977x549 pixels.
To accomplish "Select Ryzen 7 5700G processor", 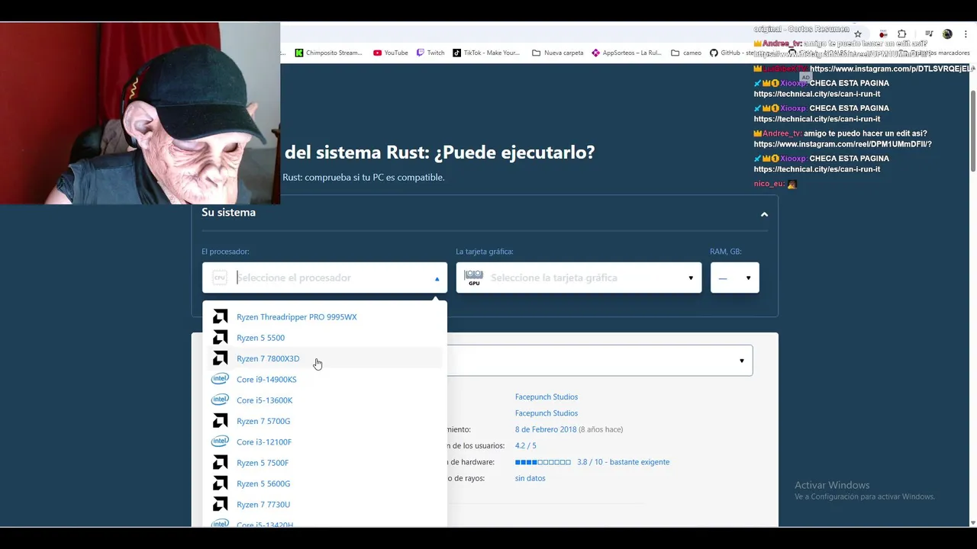I will click(324, 421).
